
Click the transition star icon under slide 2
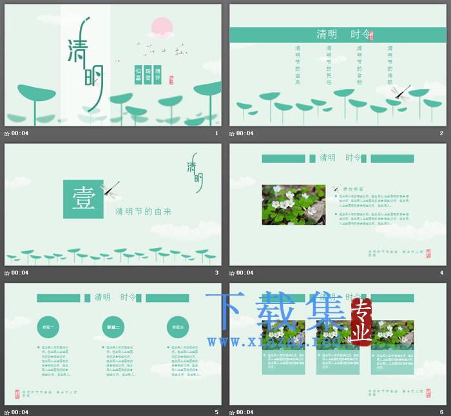232,134
